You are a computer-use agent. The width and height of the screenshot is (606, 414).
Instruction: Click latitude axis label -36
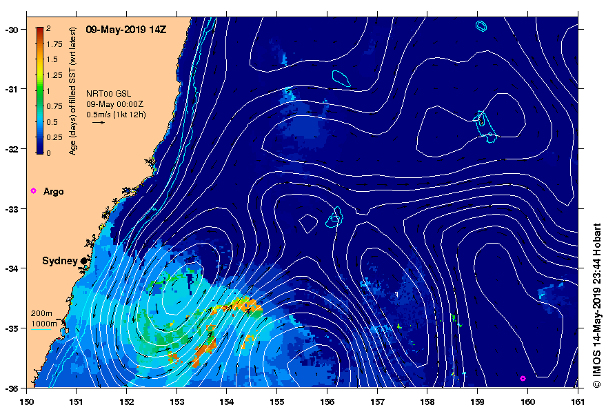coord(11,388)
